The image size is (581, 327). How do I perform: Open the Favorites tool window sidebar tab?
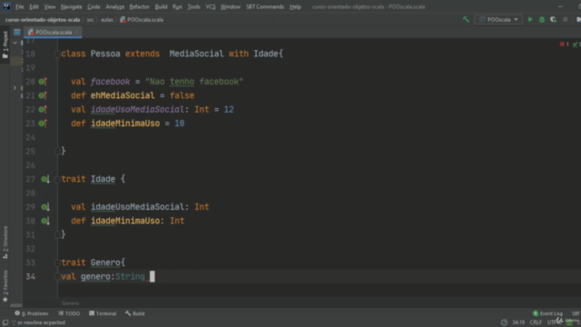pos(5,286)
